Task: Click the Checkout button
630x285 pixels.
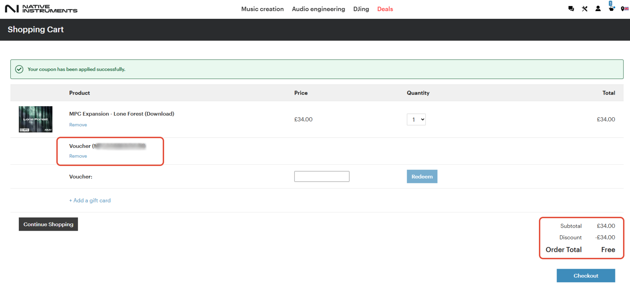Action: [586, 276]
